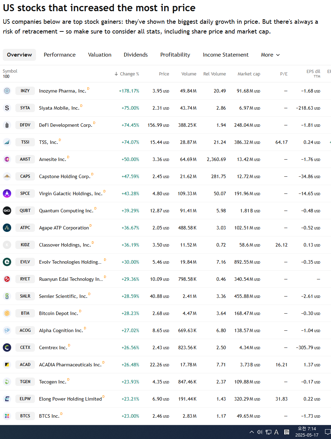Click the BTCS Inc. logo icon
This screenshot has width=331, height=439.
click(7, 416)
